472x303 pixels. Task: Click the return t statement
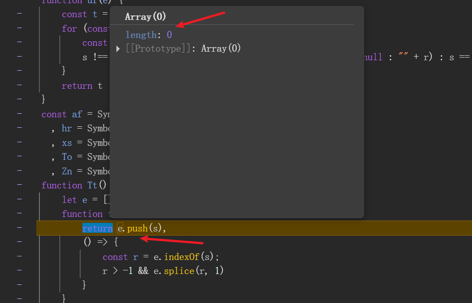[82, 86]
